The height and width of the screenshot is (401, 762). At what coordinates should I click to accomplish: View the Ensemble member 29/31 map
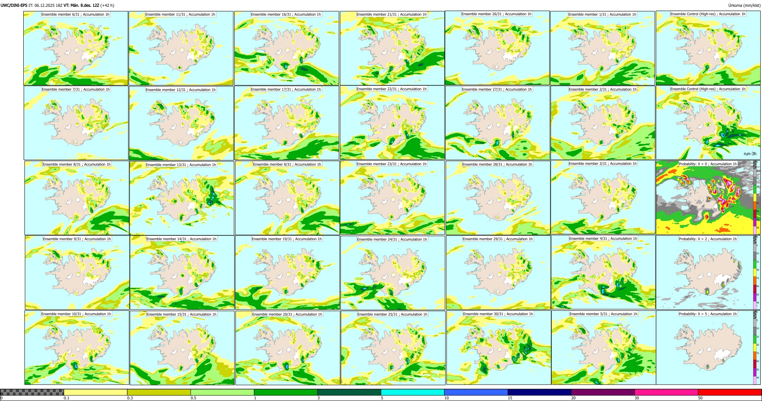pos(498,273)
